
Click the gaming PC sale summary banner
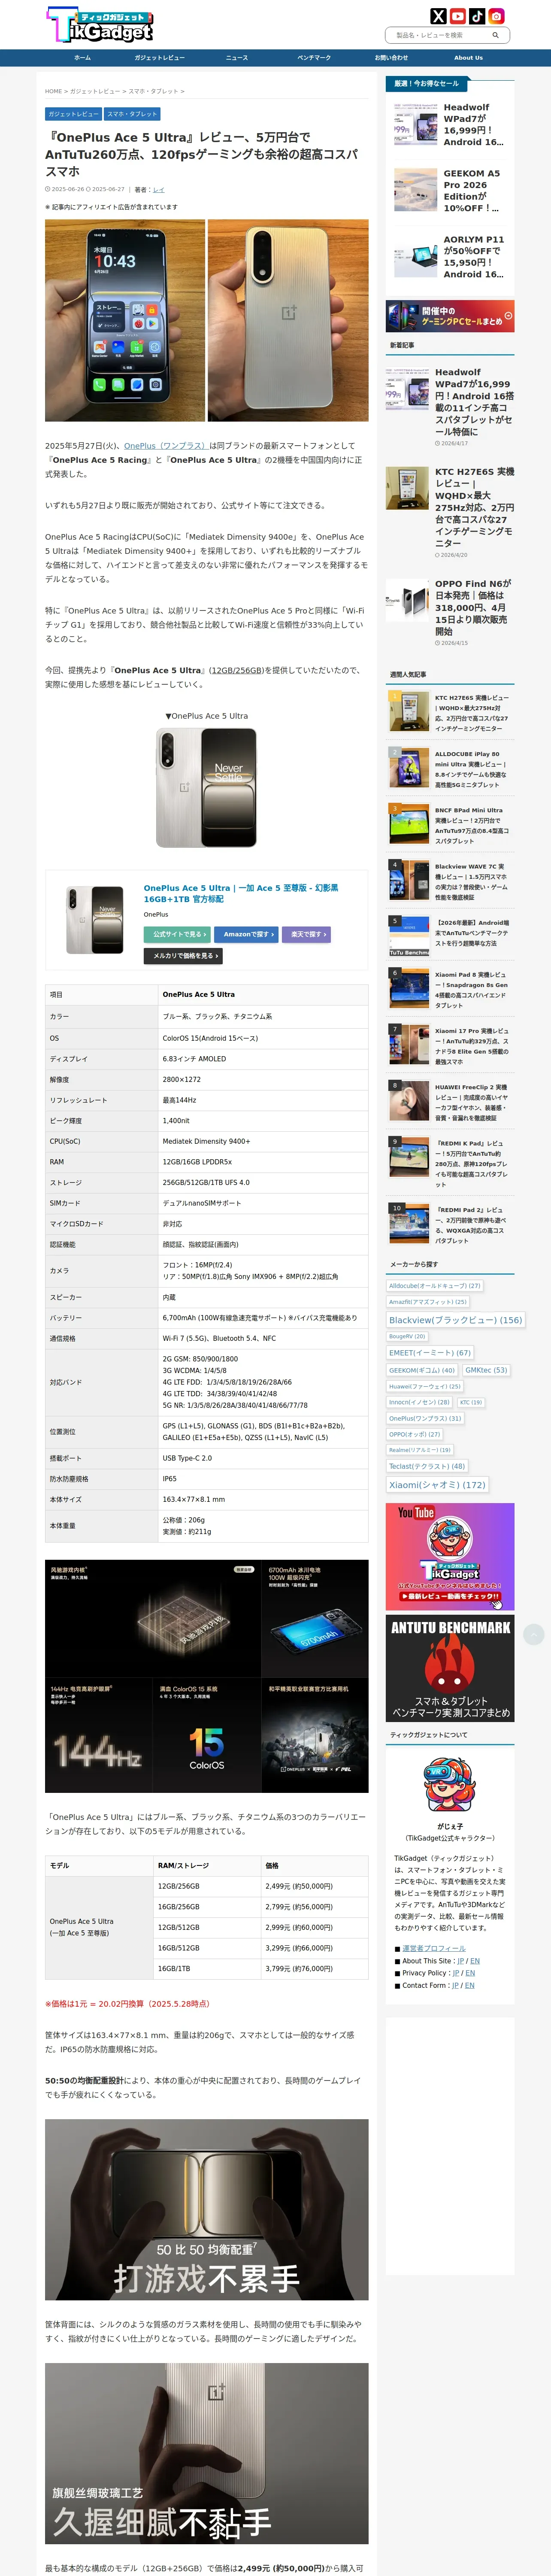click(x=450, y=316)
